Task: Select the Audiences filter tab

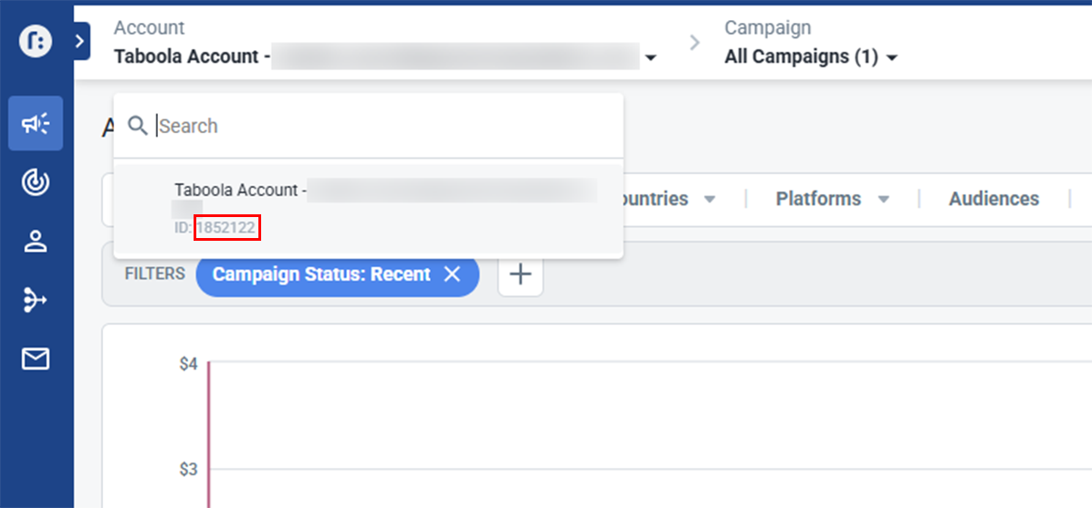Action: pyautogui.click(x=993, y=199)
